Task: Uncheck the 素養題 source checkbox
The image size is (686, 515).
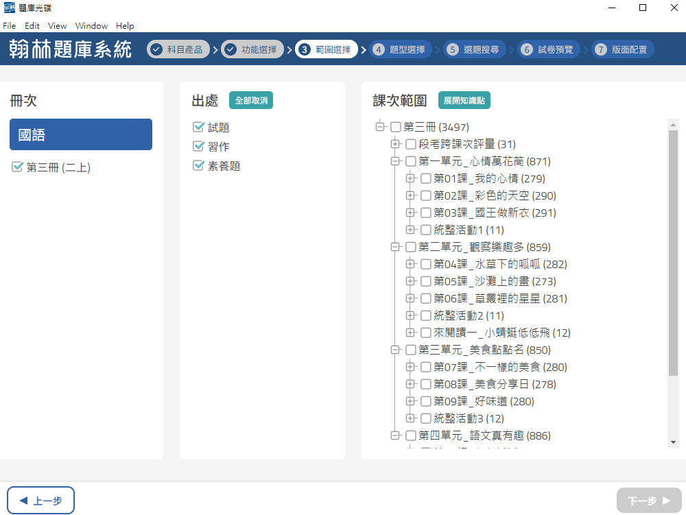Action: tap(199, 166)
